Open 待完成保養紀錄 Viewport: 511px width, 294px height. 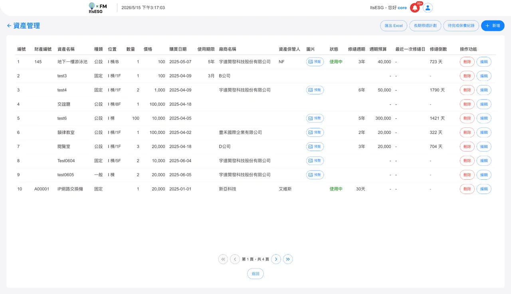pos(461,26)
